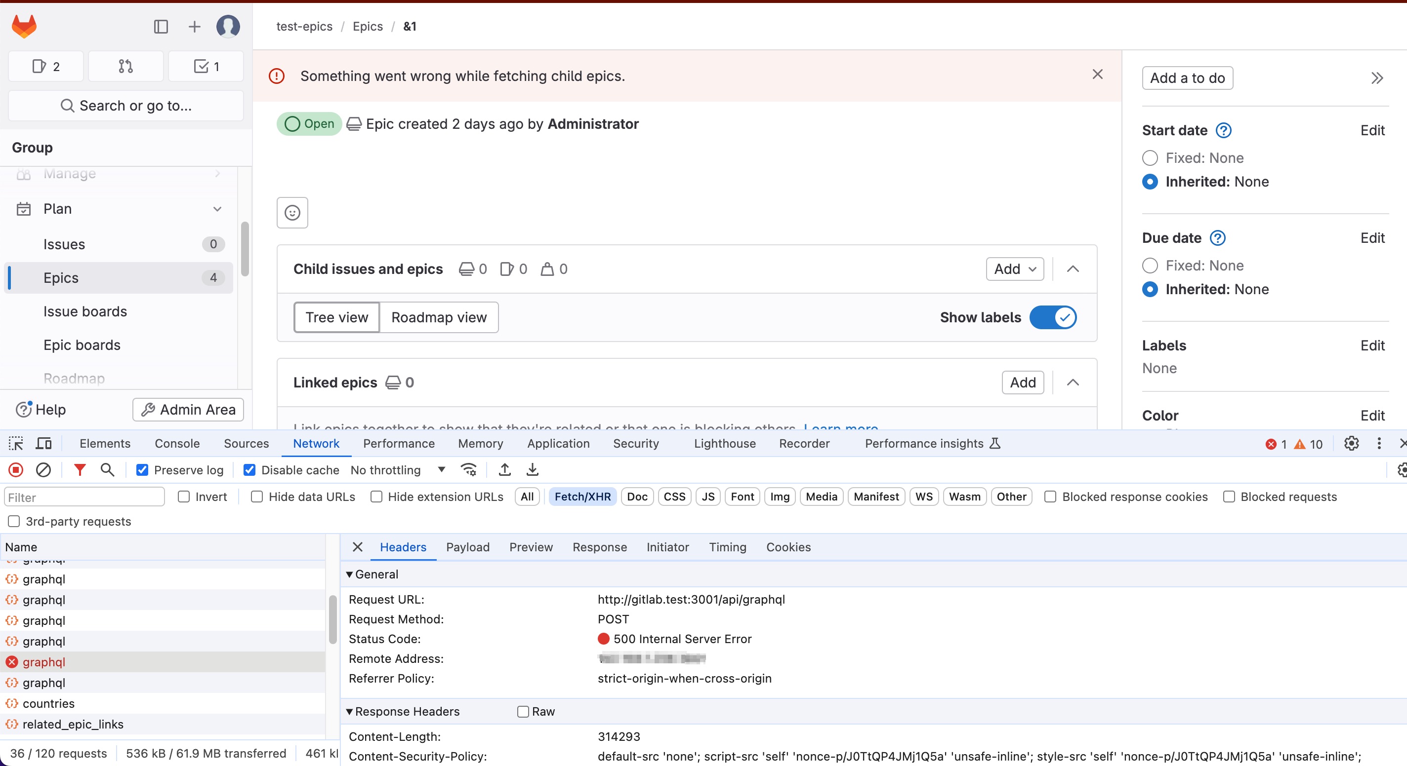
Task: Clear the network log icon
Action: (x=43, y=470)
